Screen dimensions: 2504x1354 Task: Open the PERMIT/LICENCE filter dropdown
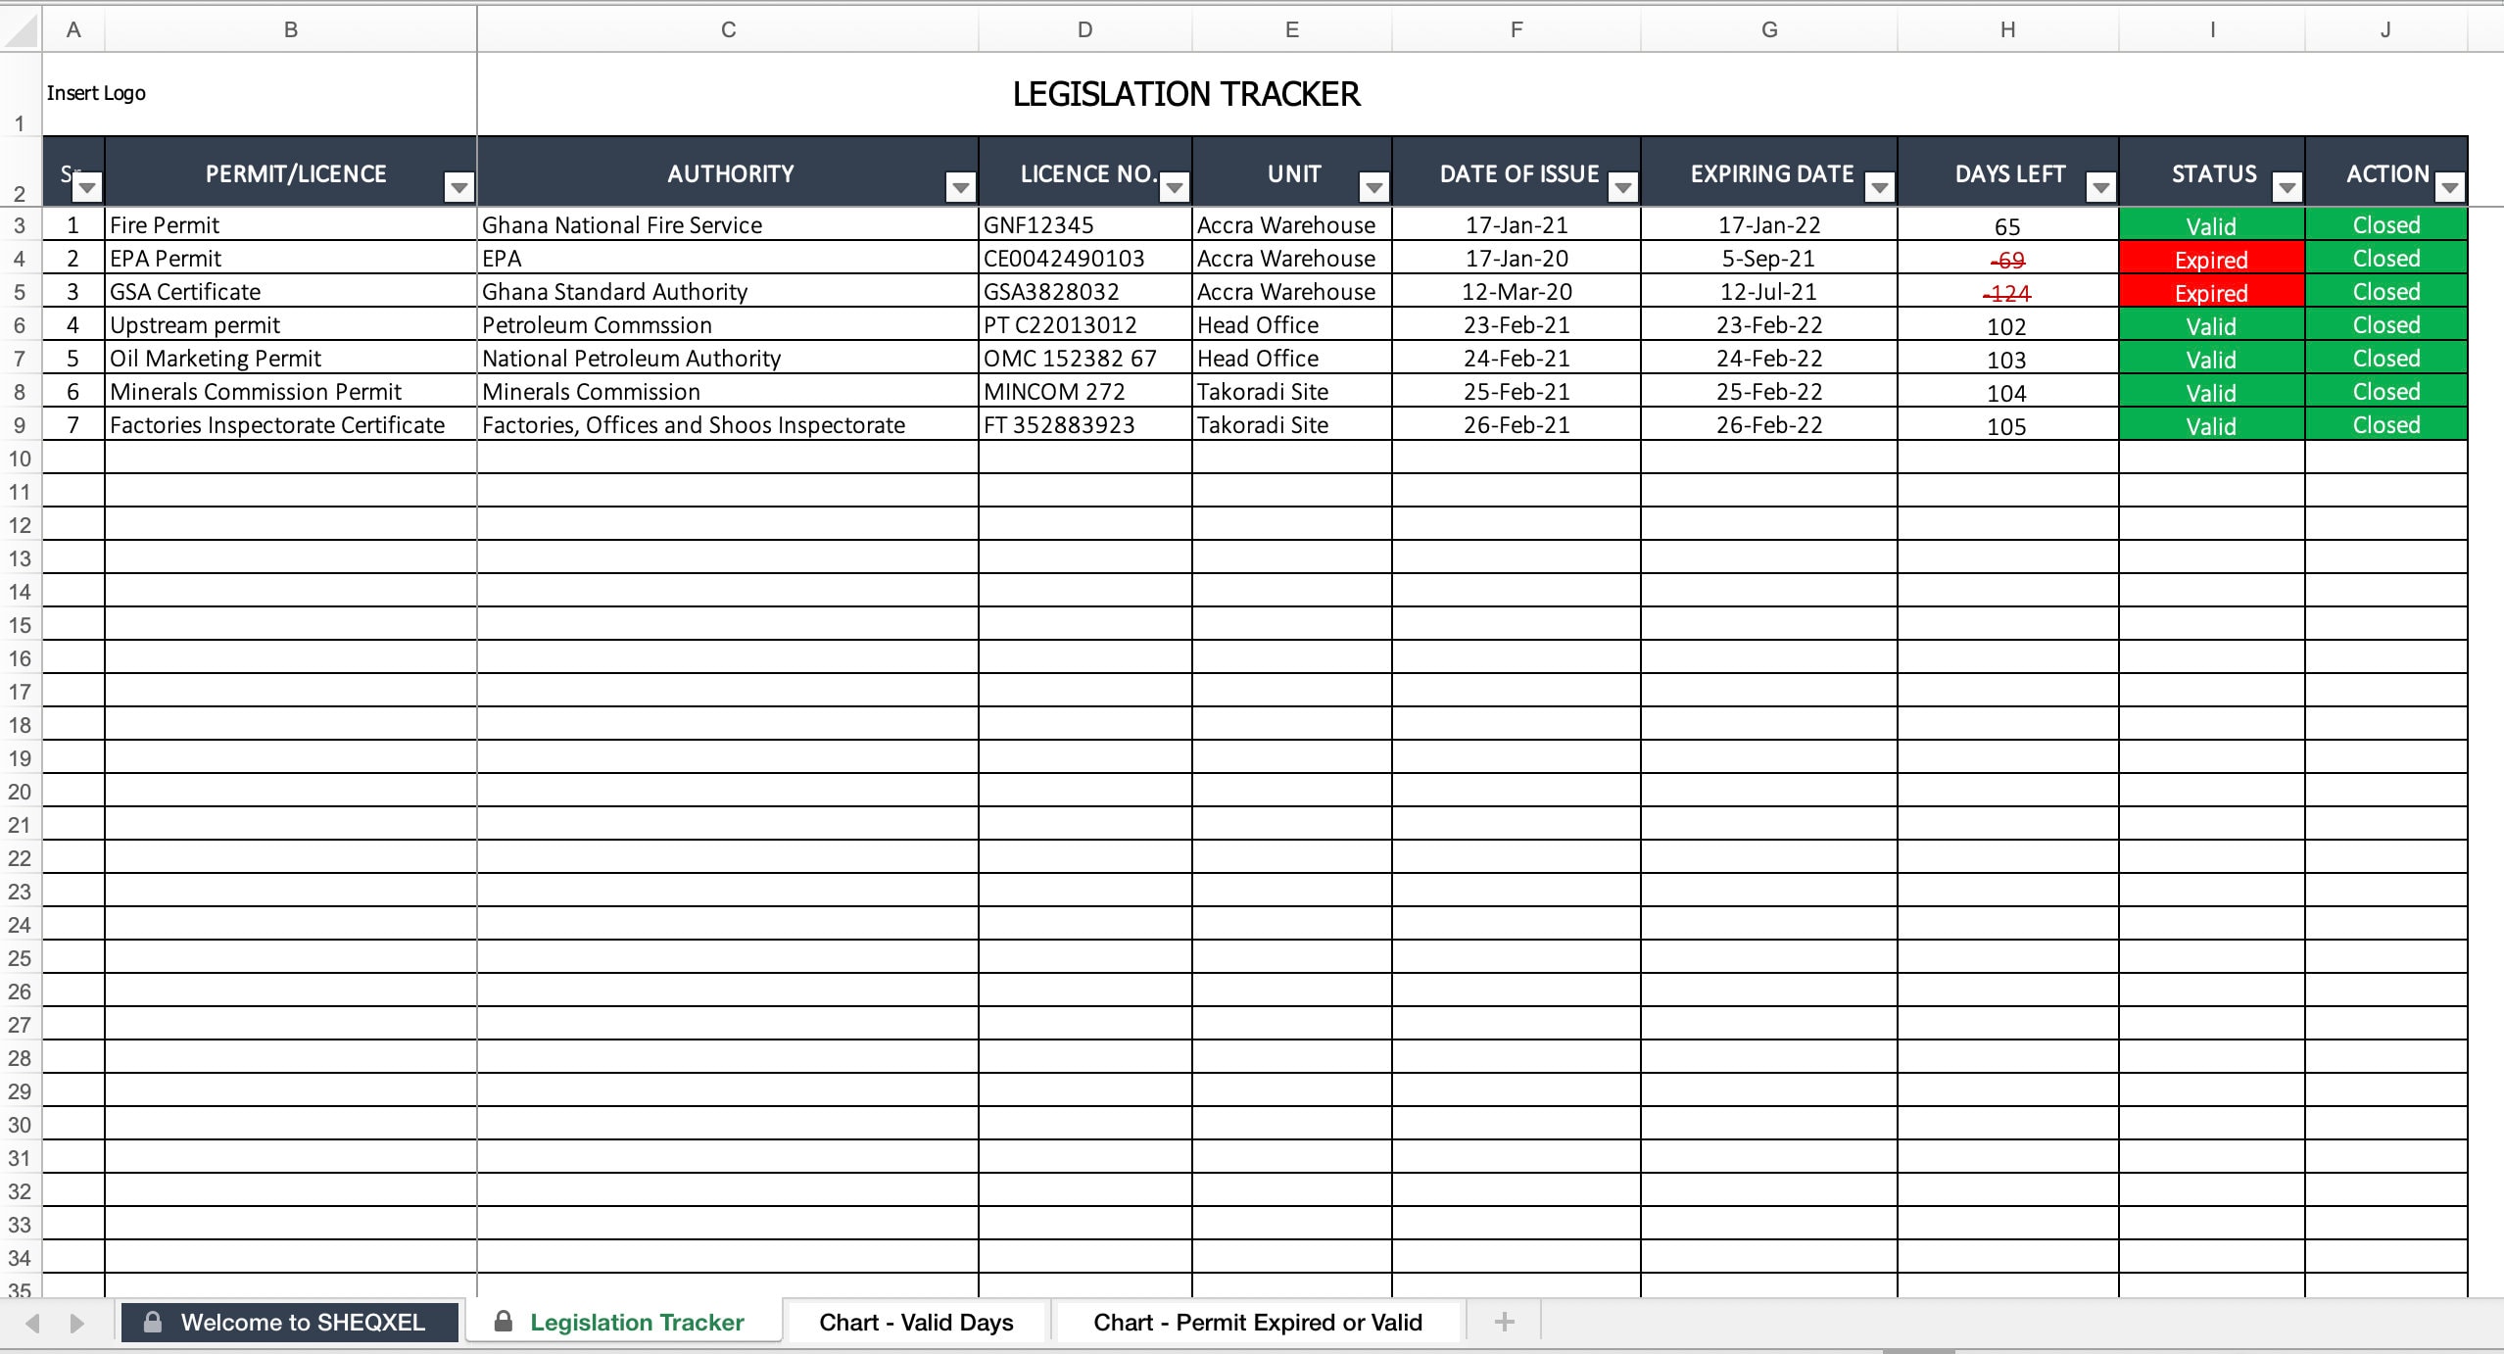click(459, 186)
